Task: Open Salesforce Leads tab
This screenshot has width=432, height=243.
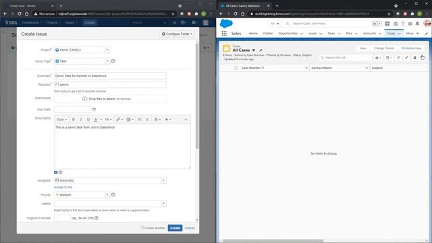Action: click(x=313, y=33)
